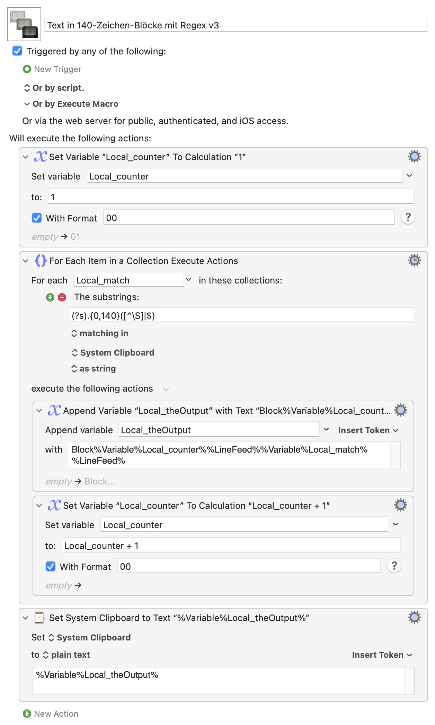Click the regex substrings input field

point(241,315)
